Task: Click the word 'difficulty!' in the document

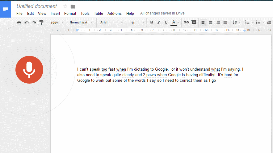Action: [x=207, y=75]
